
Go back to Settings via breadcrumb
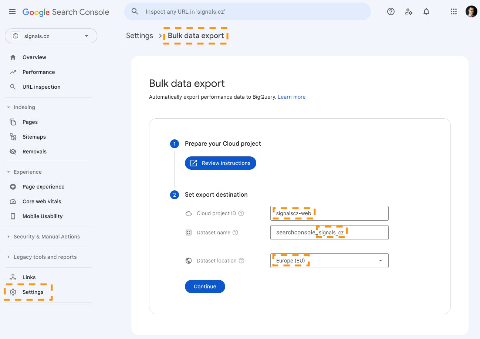[x=139, y=35]
